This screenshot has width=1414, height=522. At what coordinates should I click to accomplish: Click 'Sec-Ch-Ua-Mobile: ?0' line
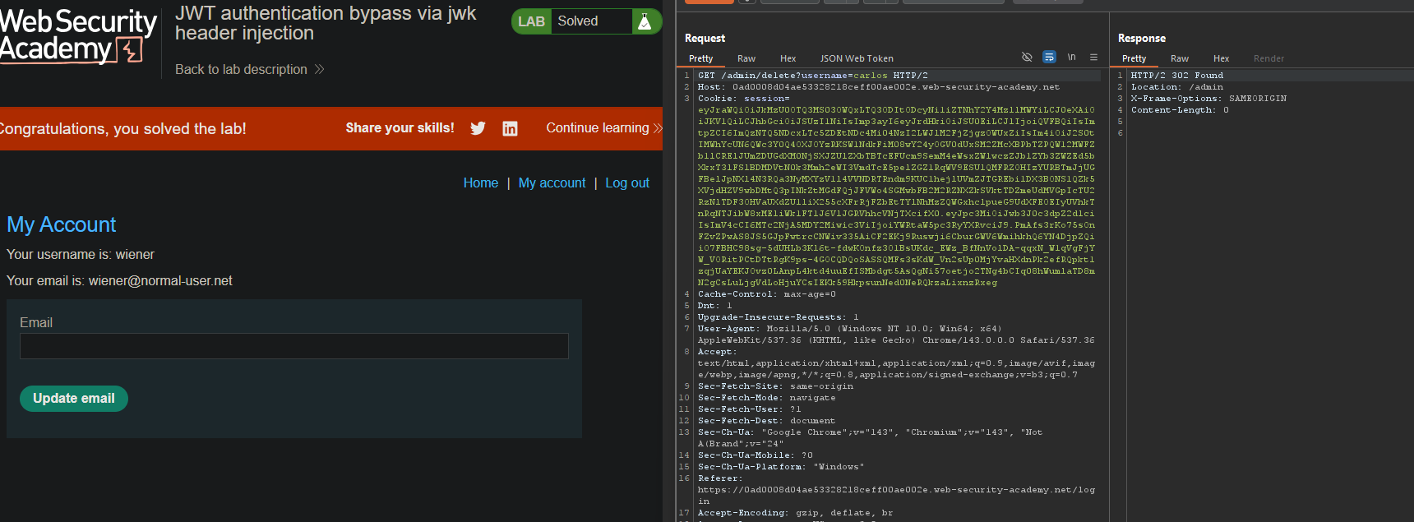pos(755,455)
